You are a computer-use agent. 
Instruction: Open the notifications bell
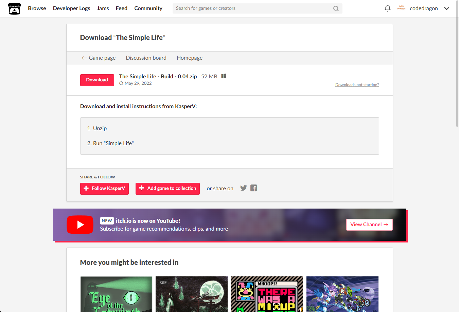[x=387, y=8]
